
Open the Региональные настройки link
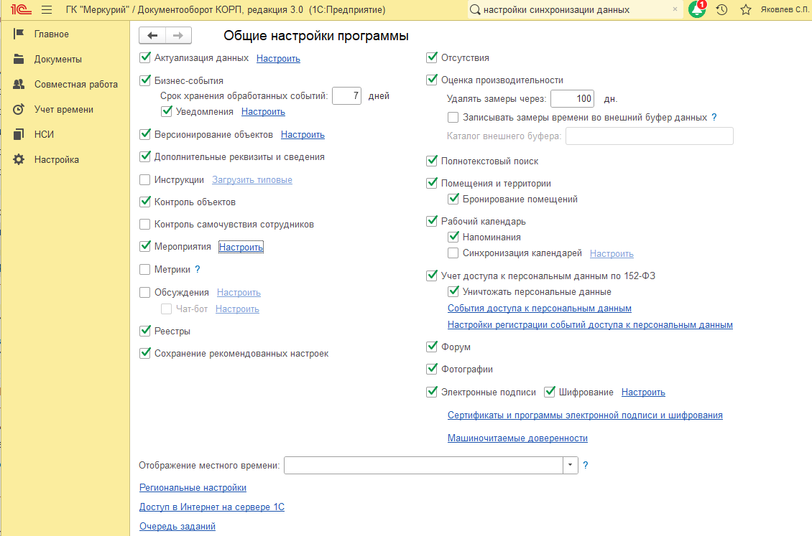tap(193, 487)
